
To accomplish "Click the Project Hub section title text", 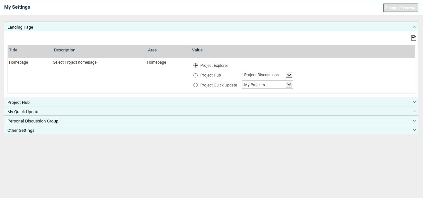I will (18, 103).
